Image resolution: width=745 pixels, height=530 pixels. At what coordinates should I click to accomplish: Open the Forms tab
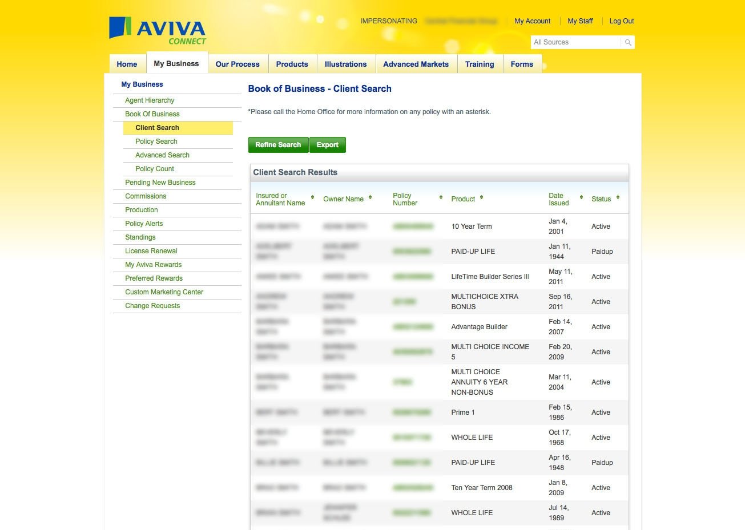522,64
